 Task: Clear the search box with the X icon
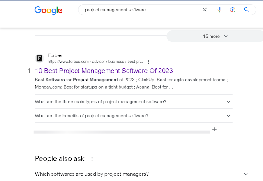(205, 10)
